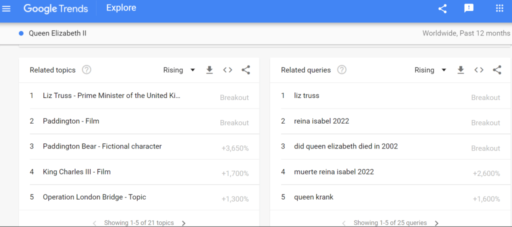512x227 pixels.
Task: Click the Google Trends logo
Action: (x=55, y=8)
